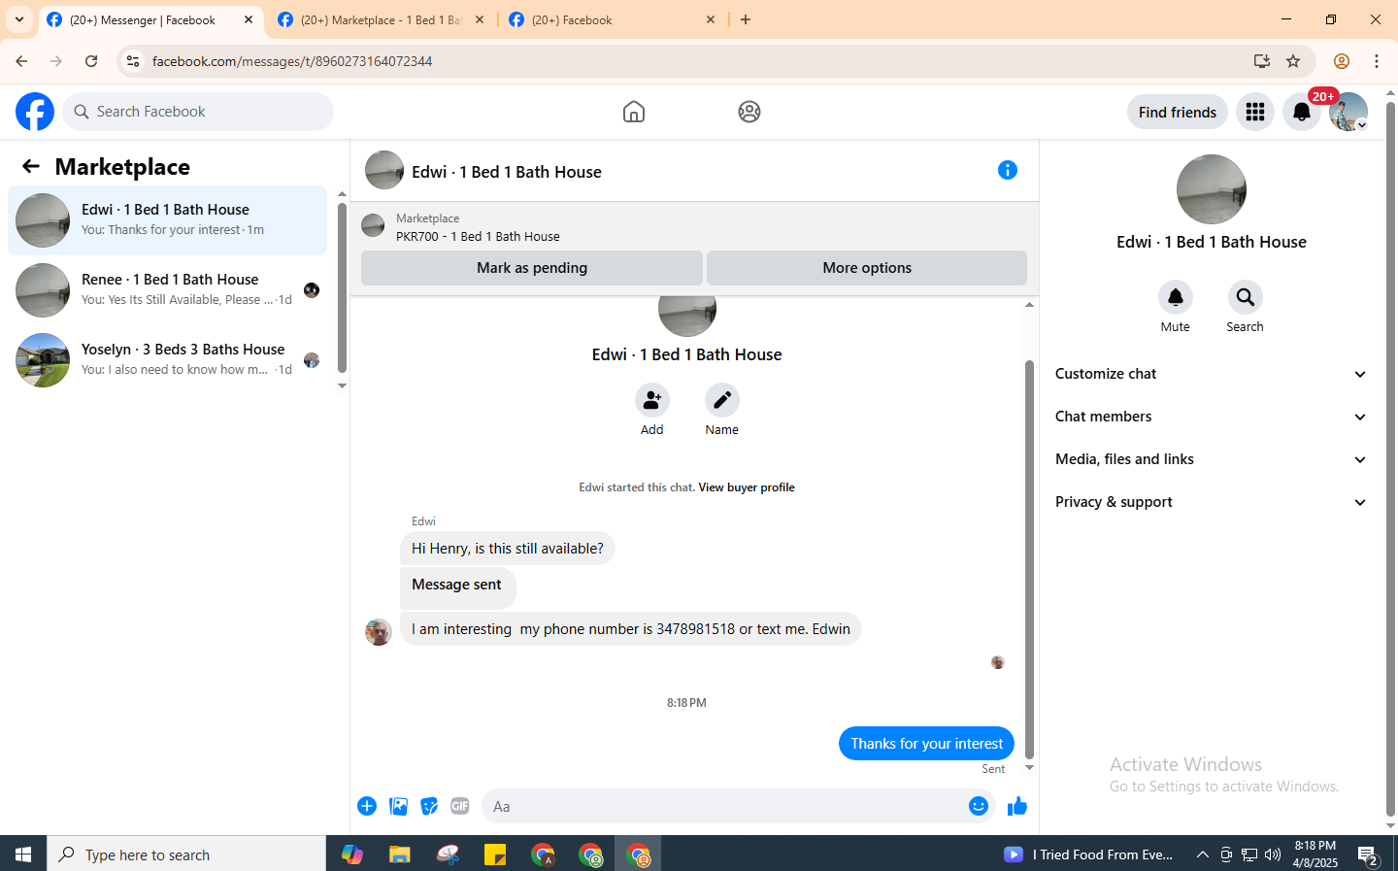Expand Privacy & support section
Viewport: 1398px width, 871px height.
(x=1212, y=502)
